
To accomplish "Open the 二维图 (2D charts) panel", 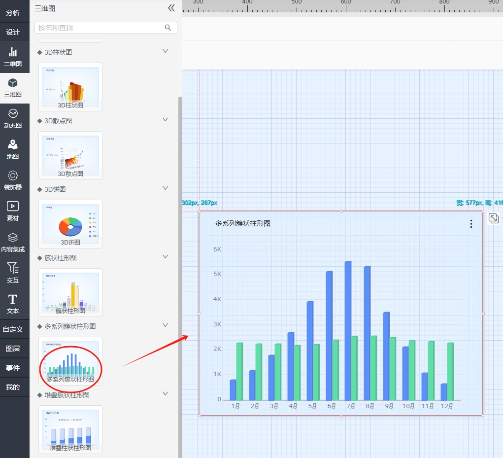I will [13, 57].
